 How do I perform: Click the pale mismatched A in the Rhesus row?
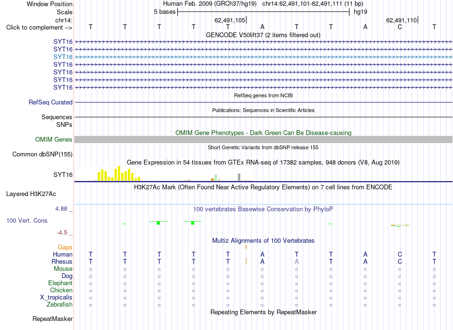(x=297, y=261)
